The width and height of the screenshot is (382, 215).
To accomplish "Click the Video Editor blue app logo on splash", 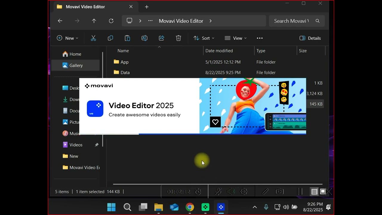I will click(x=95, y=109).
